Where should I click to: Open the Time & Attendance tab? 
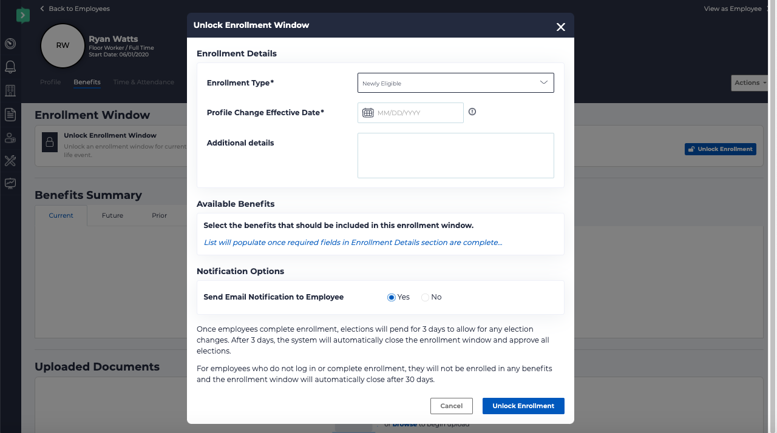point(143,82)
